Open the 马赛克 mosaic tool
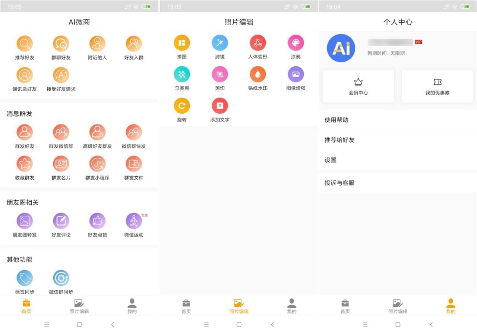Image resolution: width=477 pixels, height=334 pixels. point(182,74)
